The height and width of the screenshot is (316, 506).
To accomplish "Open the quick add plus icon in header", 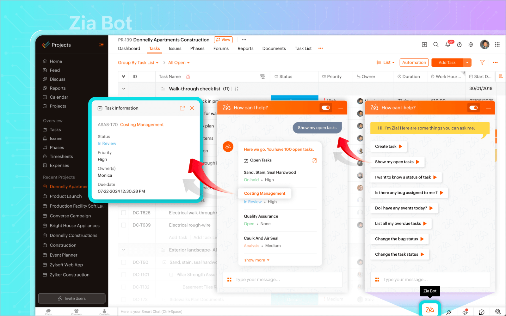I will click(424, 45).
